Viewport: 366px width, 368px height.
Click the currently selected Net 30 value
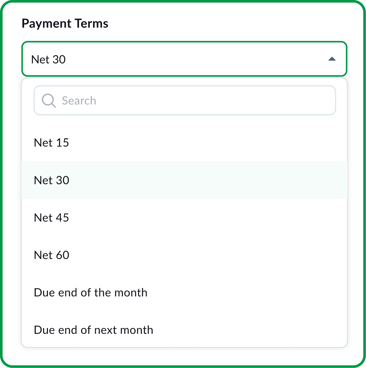point(48,59)
